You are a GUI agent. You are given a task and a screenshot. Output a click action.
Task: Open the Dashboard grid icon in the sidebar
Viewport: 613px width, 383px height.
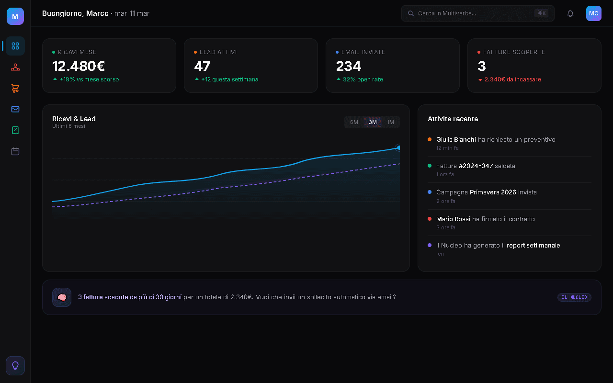pos(15,46)
